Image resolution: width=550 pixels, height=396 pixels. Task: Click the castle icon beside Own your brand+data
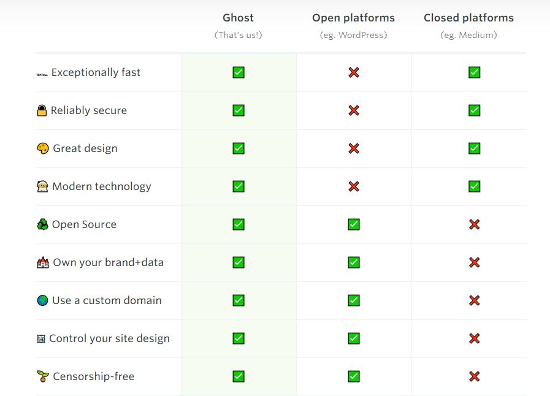point(43,262)
